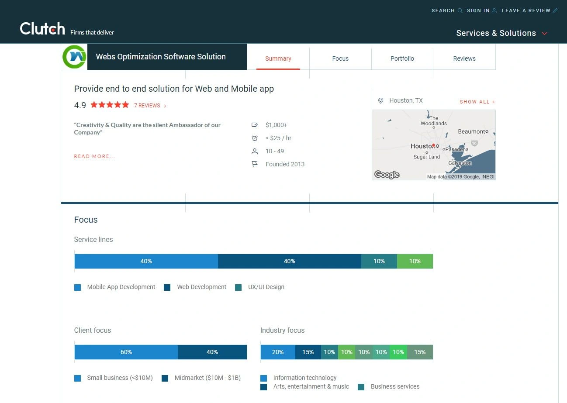This screenshot has width=567, height=403.
Task: Click the SIGN IN link
Action: point(478,10)
